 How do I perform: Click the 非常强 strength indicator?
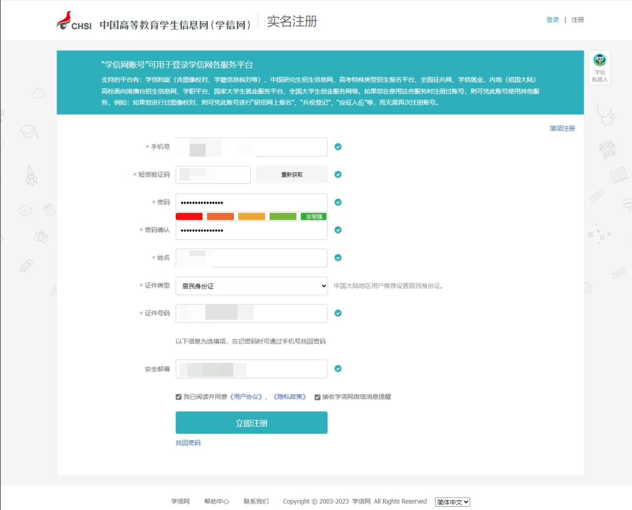314,217
